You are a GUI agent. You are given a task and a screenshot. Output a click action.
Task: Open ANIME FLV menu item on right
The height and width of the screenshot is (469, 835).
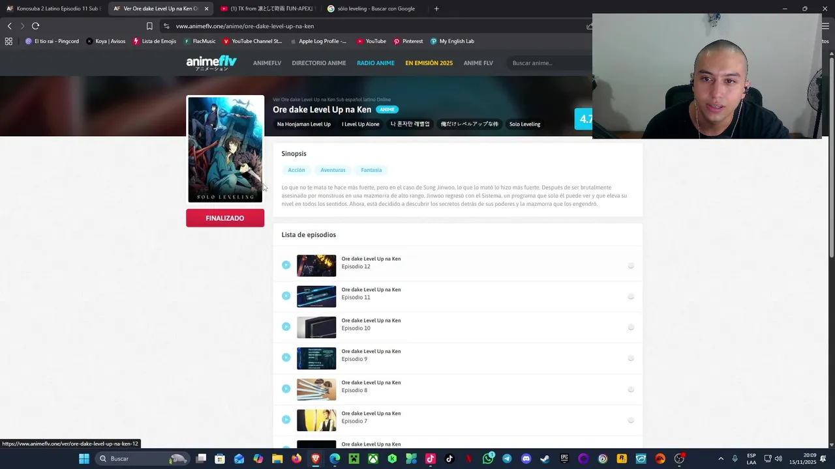click(478, 63)
